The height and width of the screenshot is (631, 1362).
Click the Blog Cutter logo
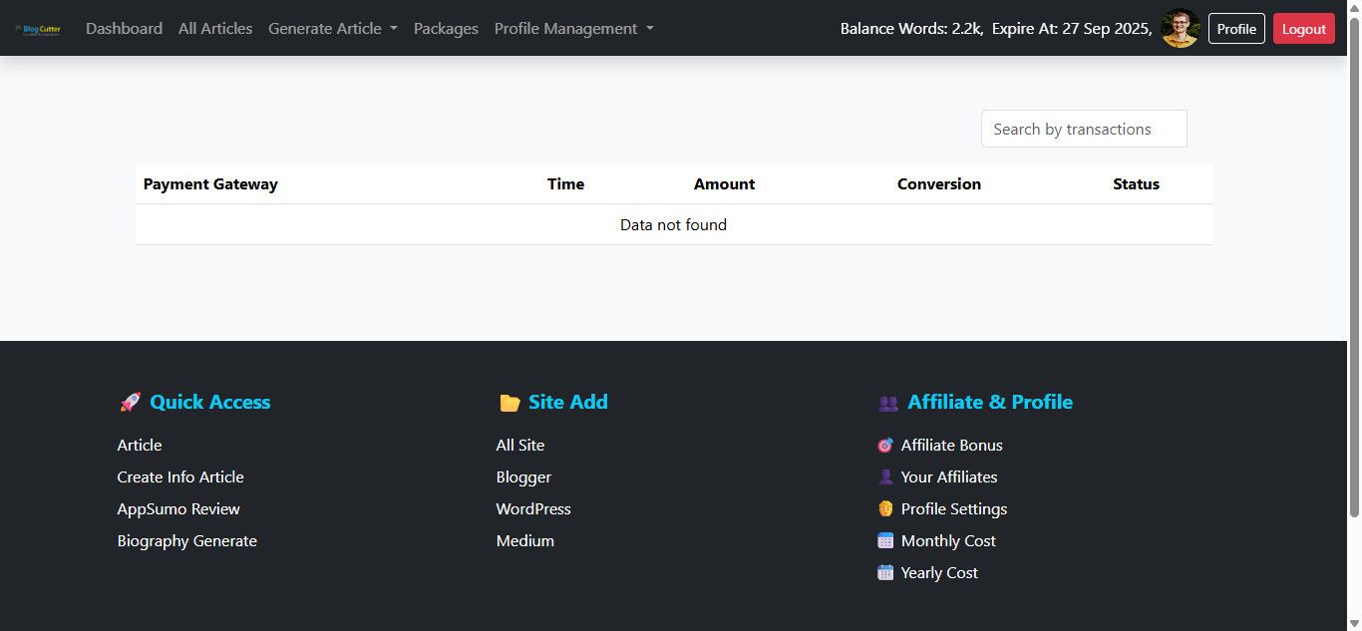pos(38,29)
